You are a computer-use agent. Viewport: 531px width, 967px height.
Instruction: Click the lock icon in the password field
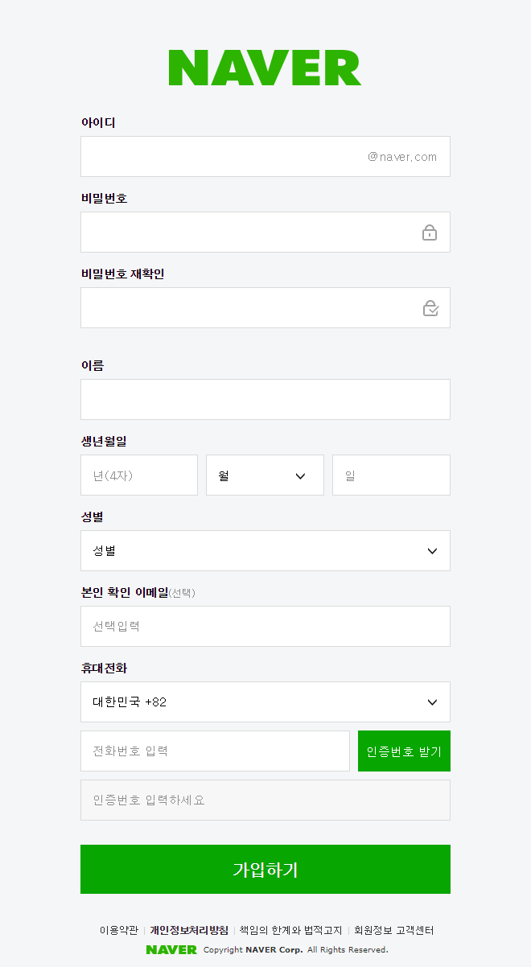point(430,232)
